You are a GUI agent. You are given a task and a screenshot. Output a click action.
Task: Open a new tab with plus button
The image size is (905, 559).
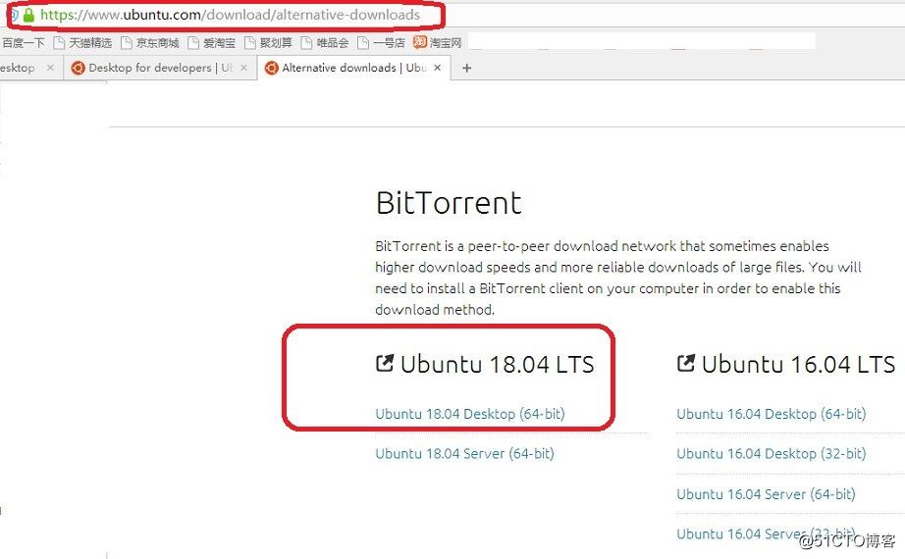click(467, 68)
